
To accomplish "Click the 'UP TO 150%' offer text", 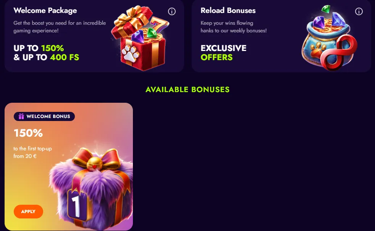I will tap(39, 48).
